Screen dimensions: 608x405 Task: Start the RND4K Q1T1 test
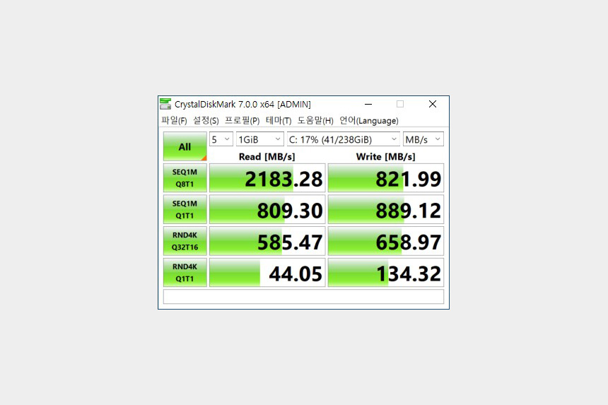(185, 272)
